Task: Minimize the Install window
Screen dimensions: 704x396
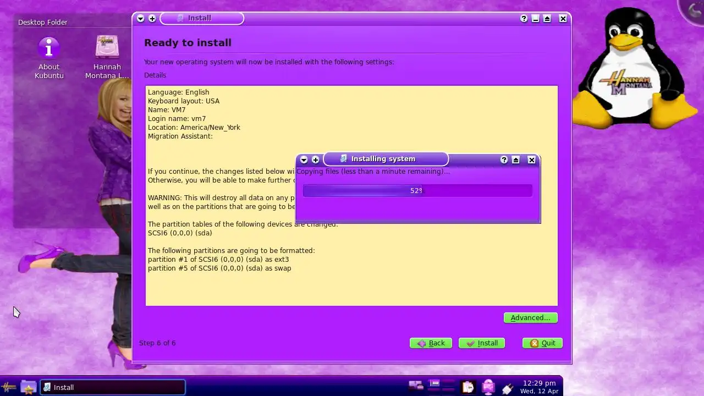Action: click(x=535, y=18)
